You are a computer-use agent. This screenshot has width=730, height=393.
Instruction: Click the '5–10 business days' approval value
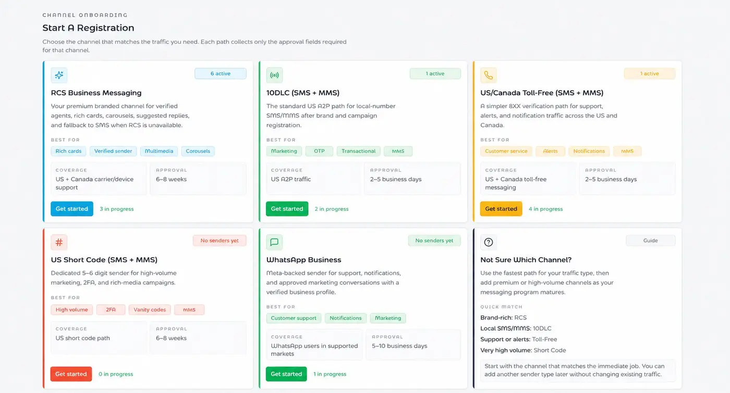click(x=399, y=346)
